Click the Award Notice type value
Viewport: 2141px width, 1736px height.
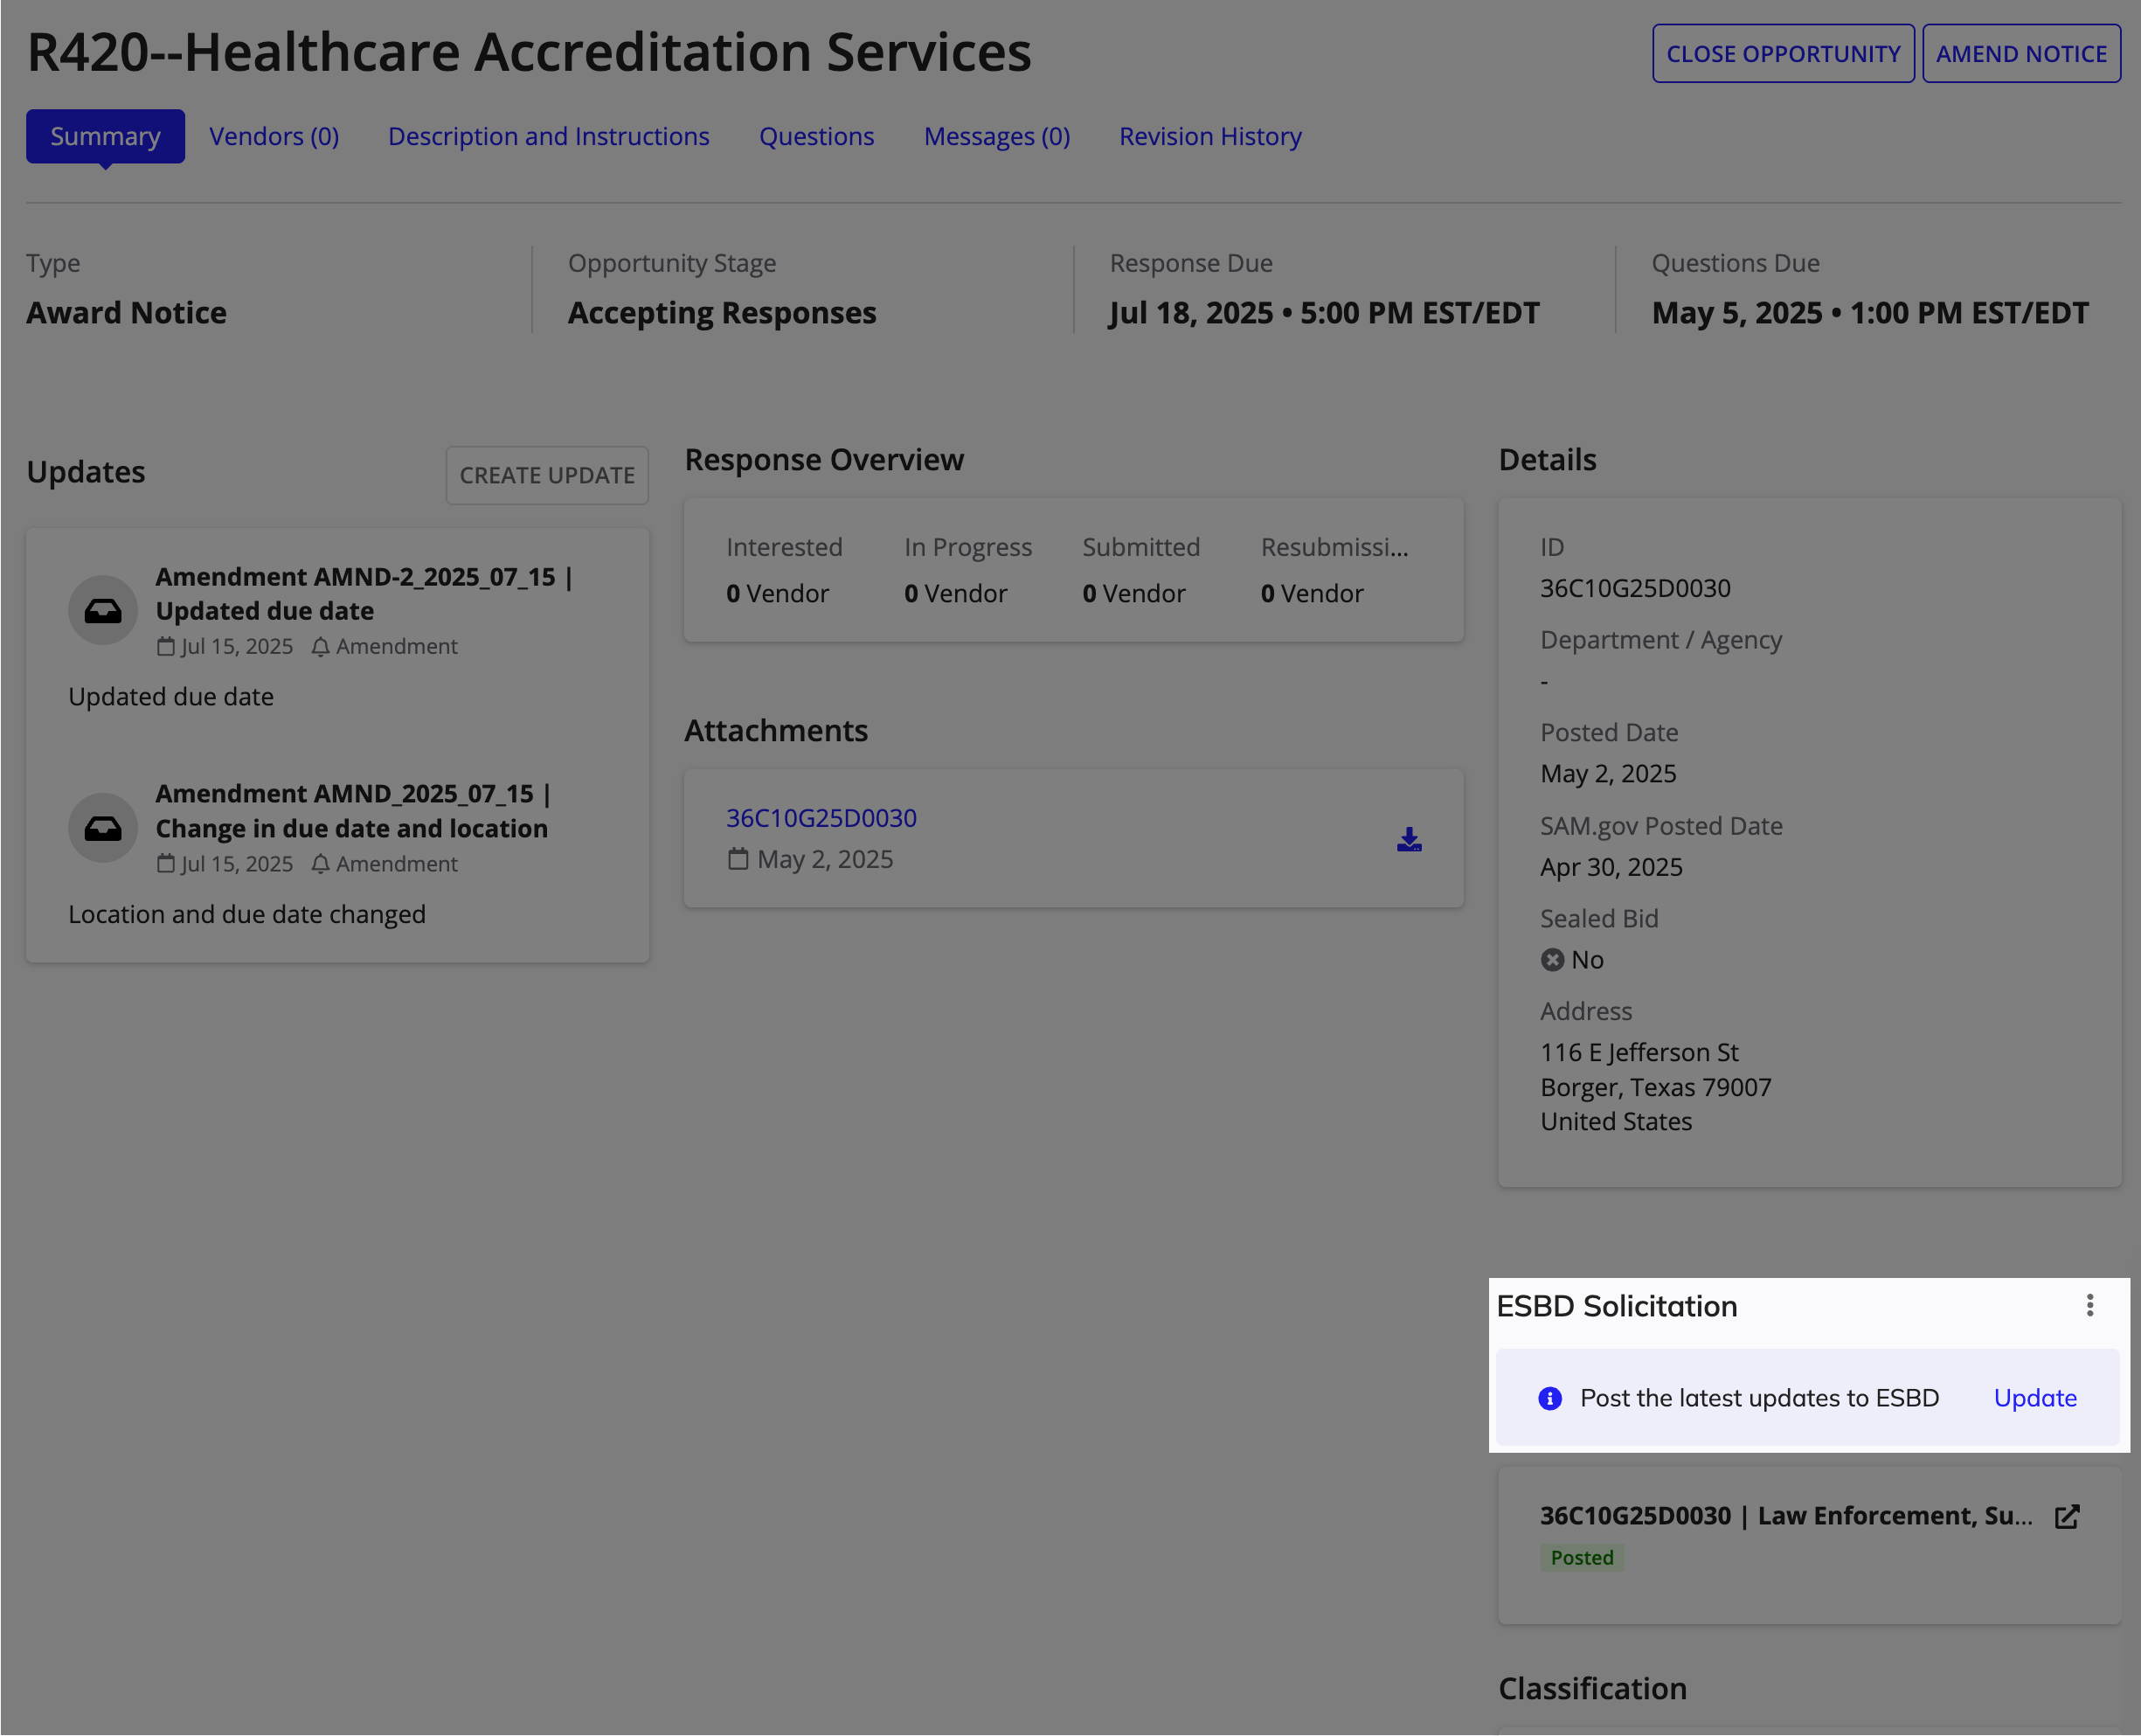coord(126,313)
